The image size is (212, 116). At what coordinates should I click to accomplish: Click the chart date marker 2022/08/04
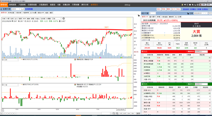click(x=121, y=109)
